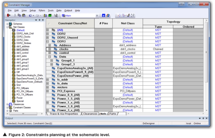Close the Navigator panel
The height and width of the screenshot is (138, 215).
(x=43, y=20)
